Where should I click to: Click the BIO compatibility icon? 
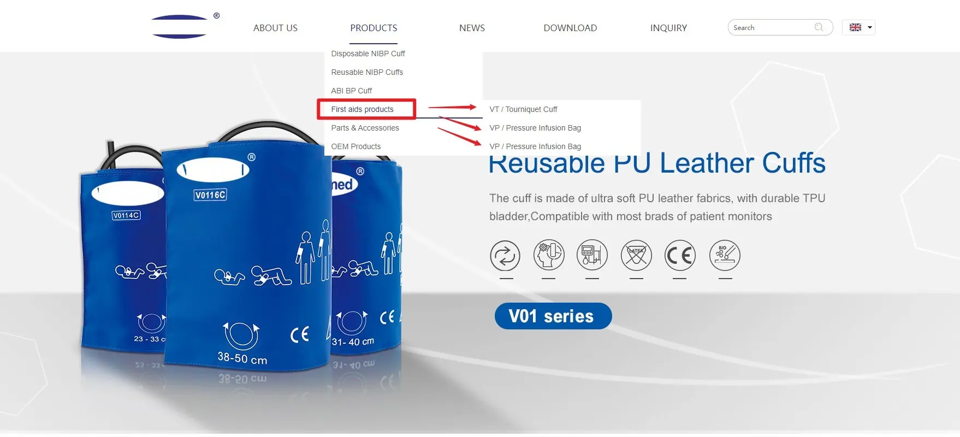[725, 255]
